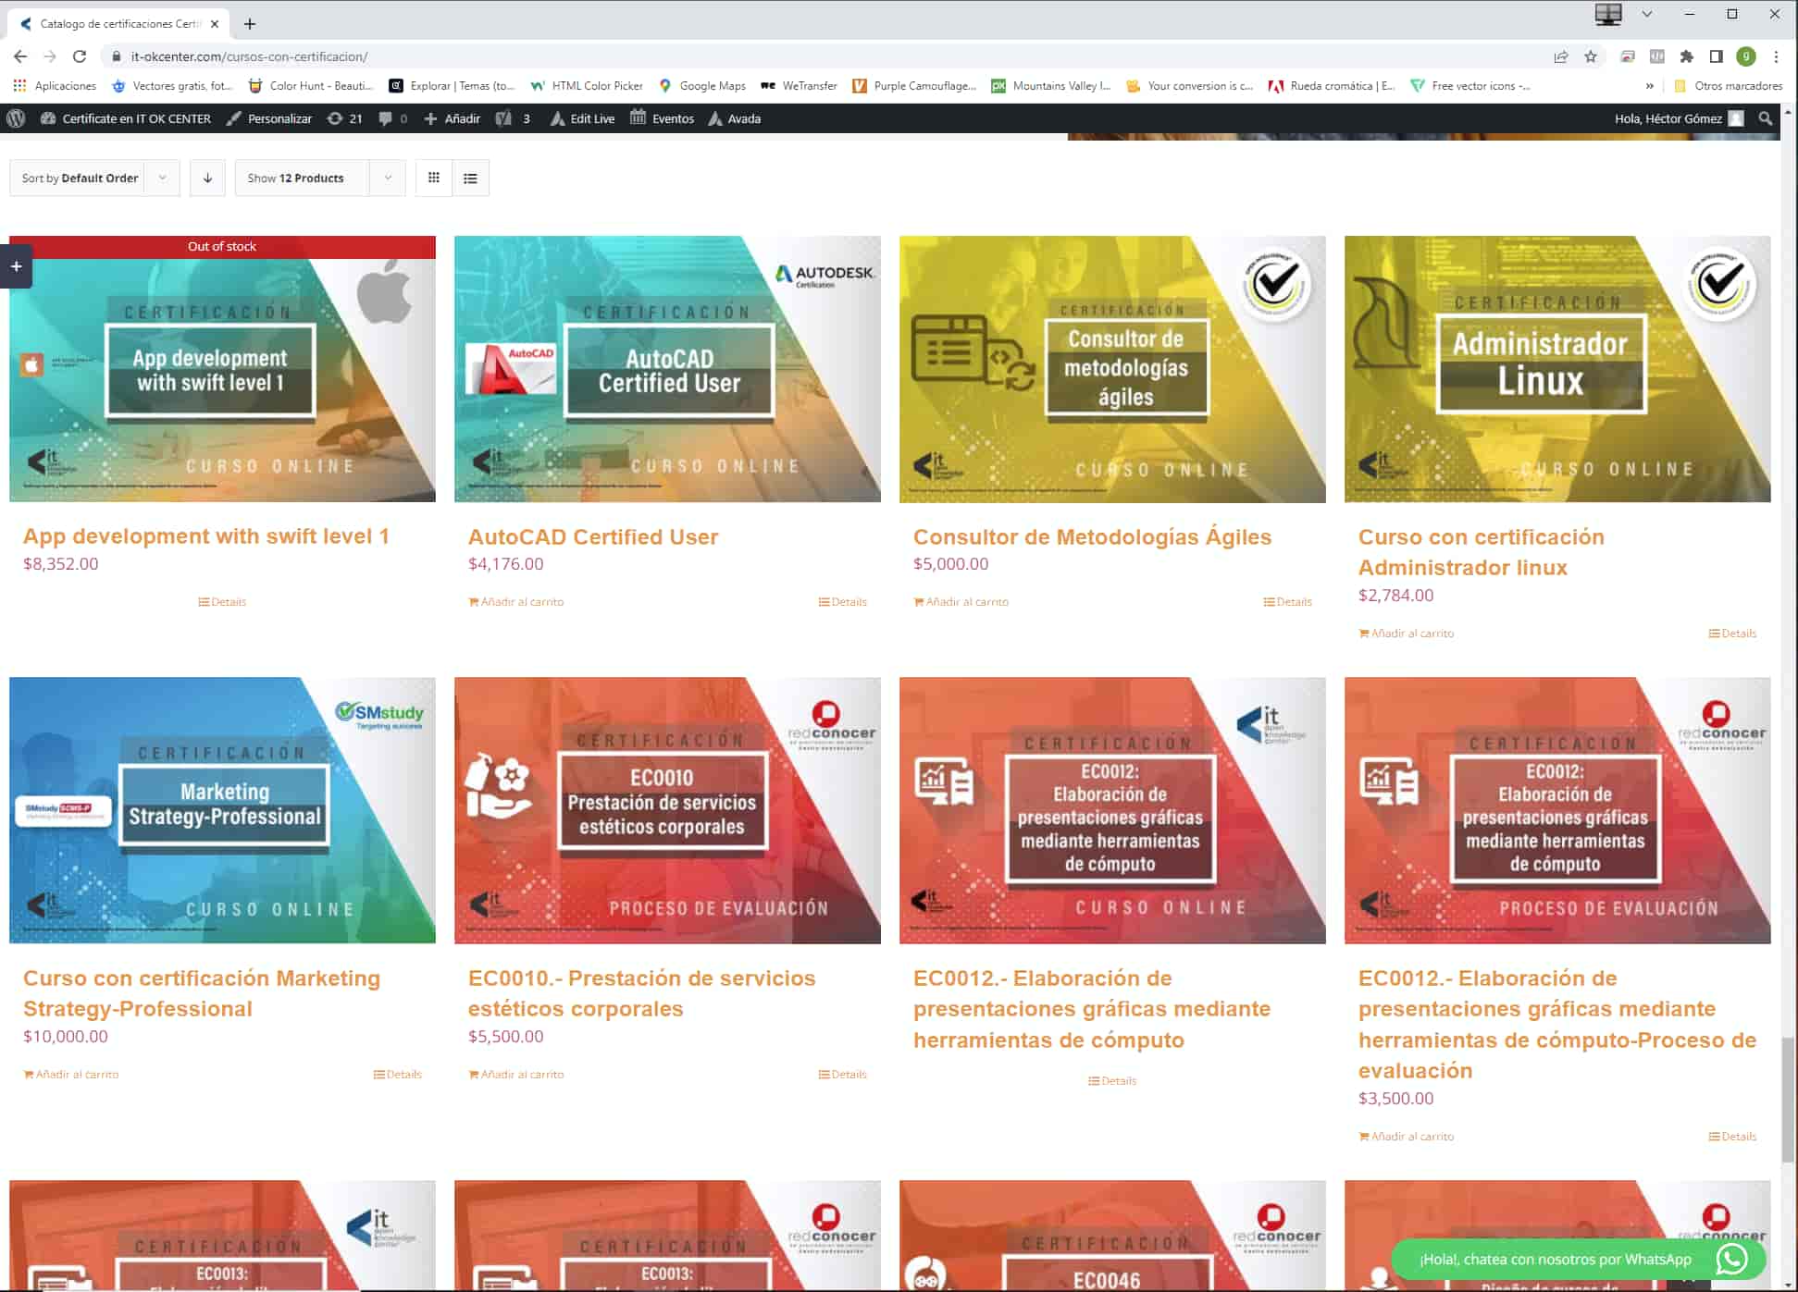
Task: Open a new browser tab
Action: click(250, 24)
